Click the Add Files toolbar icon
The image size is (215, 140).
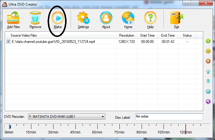point(13,18)
